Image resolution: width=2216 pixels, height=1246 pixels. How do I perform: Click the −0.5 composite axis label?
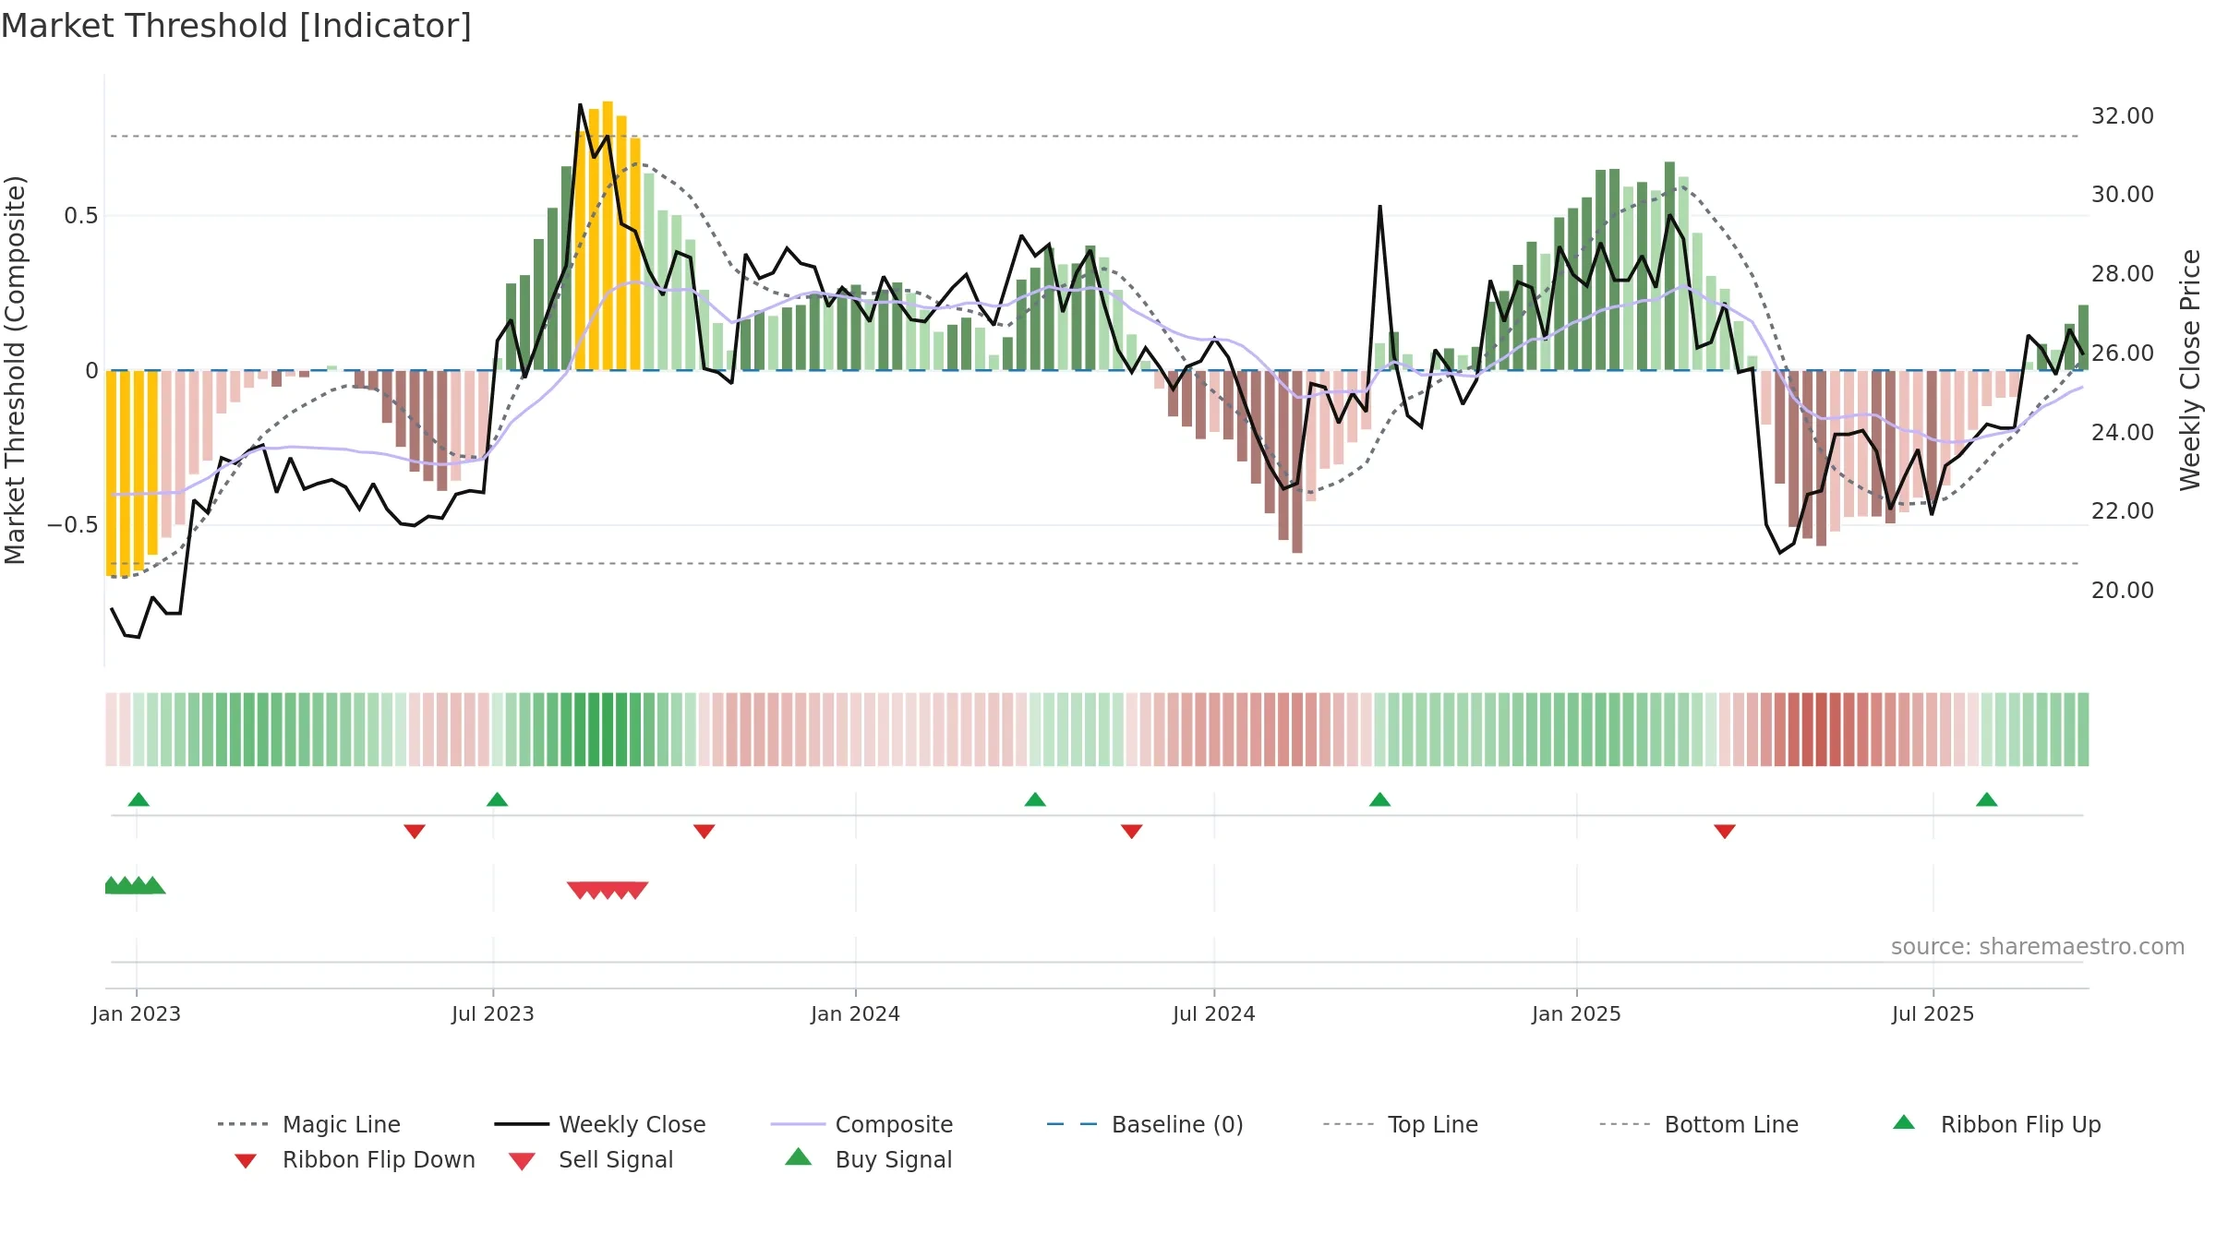point(73,525)
